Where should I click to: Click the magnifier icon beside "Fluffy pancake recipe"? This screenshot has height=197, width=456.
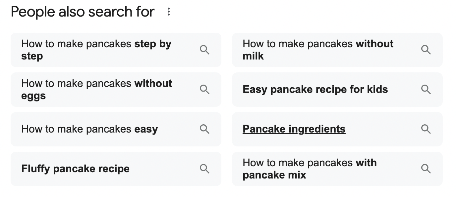click(204, 169)
